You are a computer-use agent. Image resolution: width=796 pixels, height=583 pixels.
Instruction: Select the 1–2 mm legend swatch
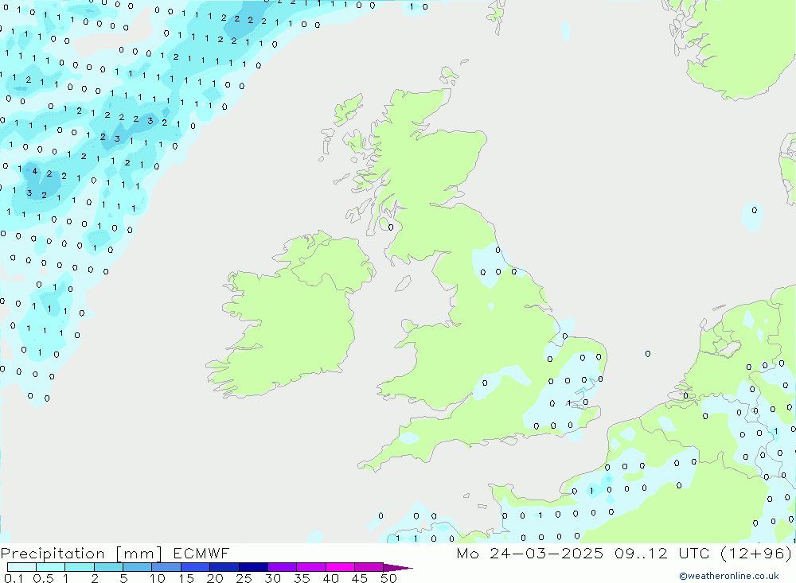pyautogui.click(x=80, y=567)
